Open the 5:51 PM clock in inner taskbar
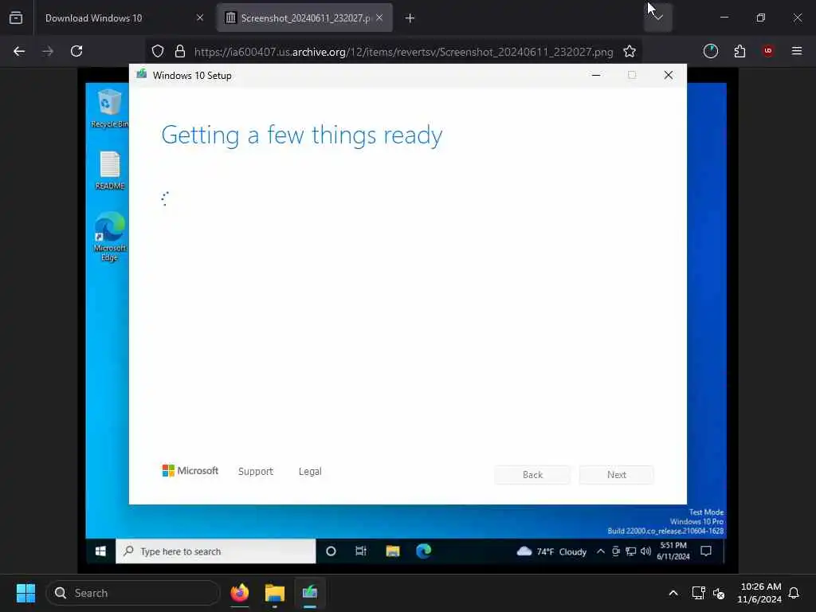The image size is (816, 612). pyautogui.click(x=673, y=551)
